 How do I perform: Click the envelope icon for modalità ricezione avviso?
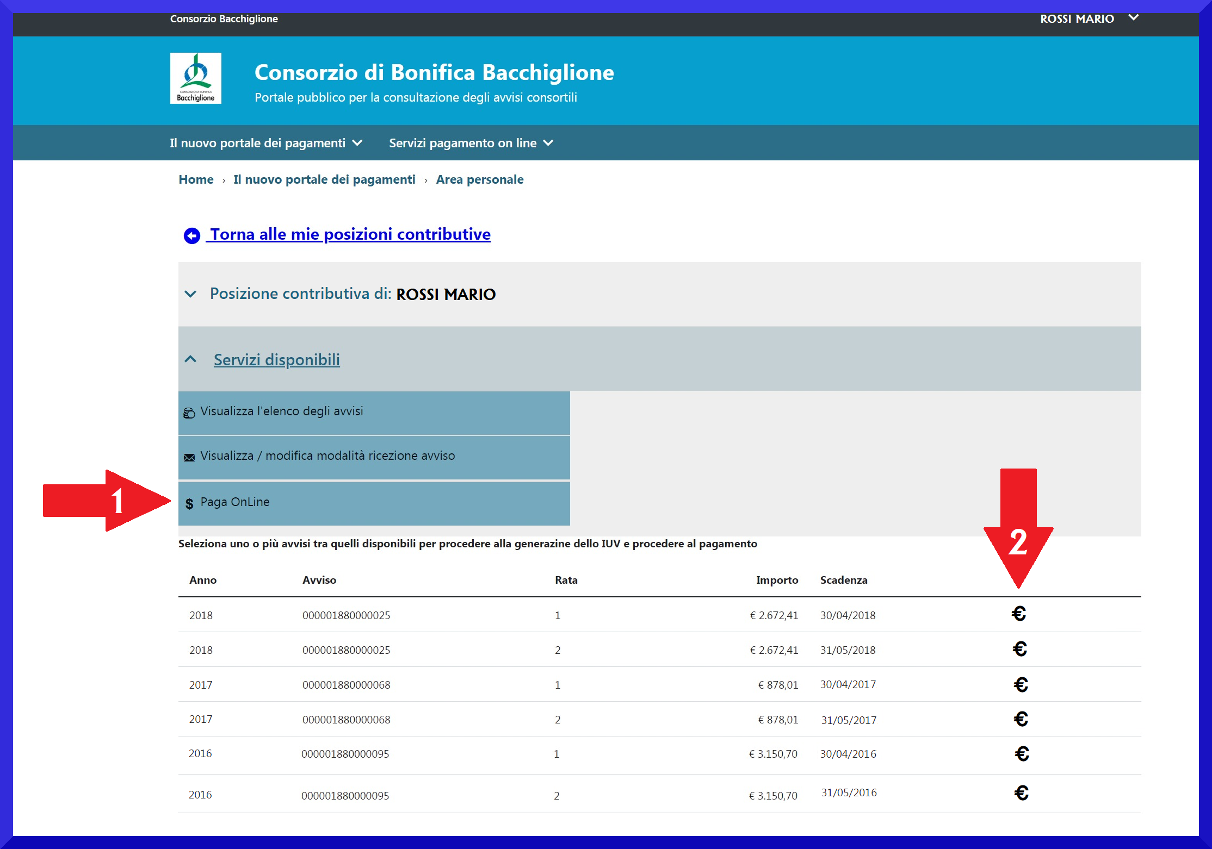click(189, 457)
